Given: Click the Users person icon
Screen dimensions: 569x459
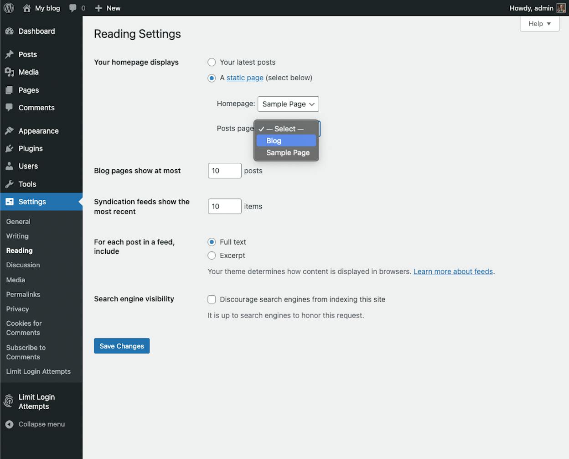Looking at the screenshot, I should 9,166.
